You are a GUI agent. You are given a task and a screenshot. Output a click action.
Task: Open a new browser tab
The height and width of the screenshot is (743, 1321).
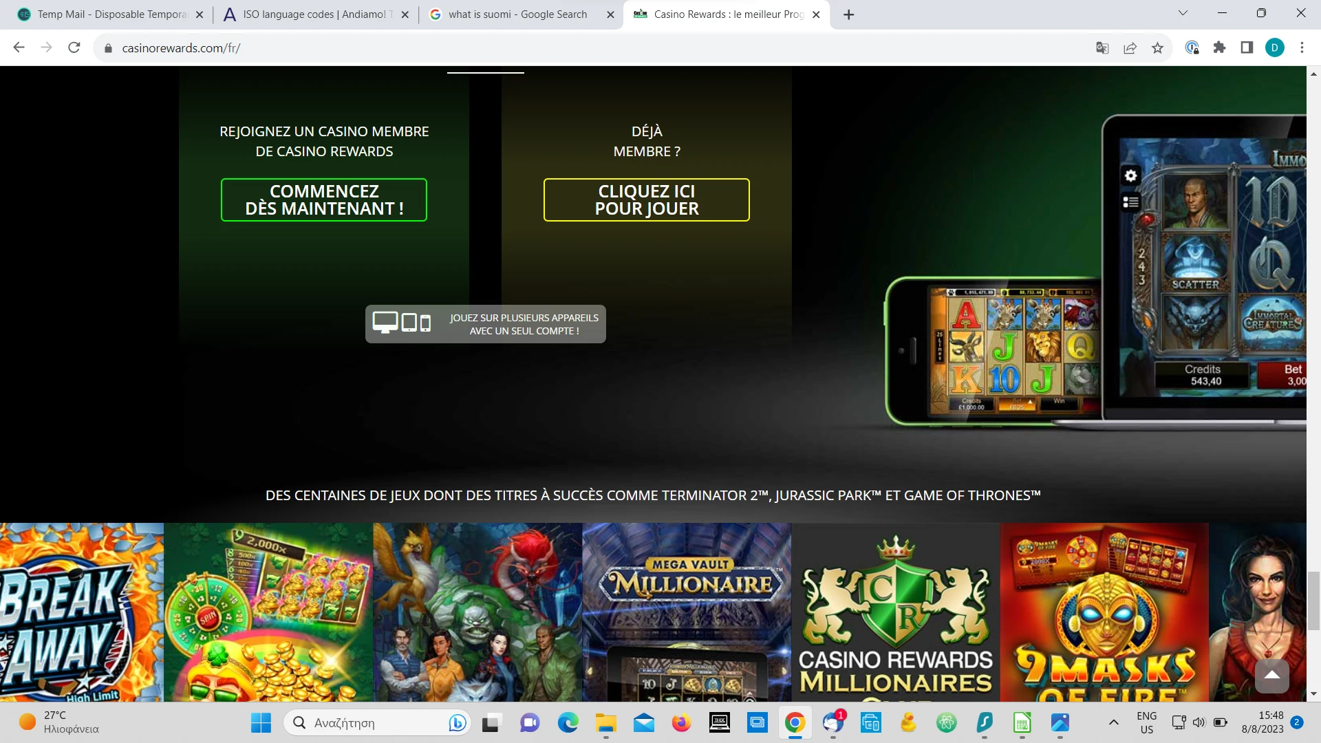click(848, 14)
